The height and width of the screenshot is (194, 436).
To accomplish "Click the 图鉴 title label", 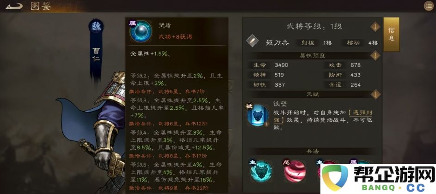I will click(41, 6).
